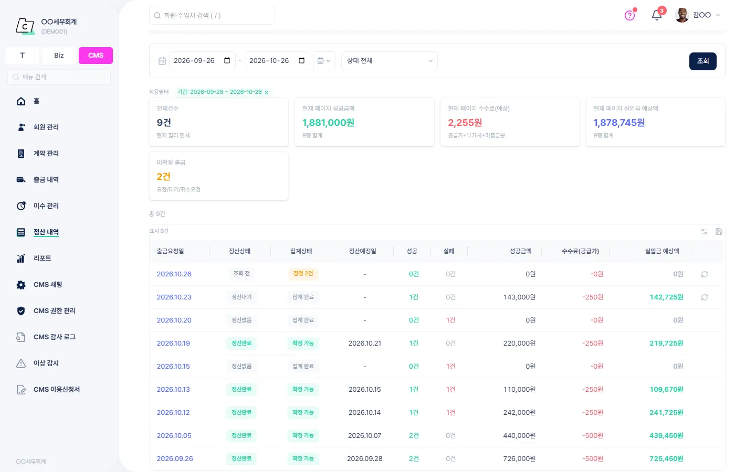This screenshot has width=756, height=472.
Task: Click the save icon above the table
Action: [x=719, y=231]
